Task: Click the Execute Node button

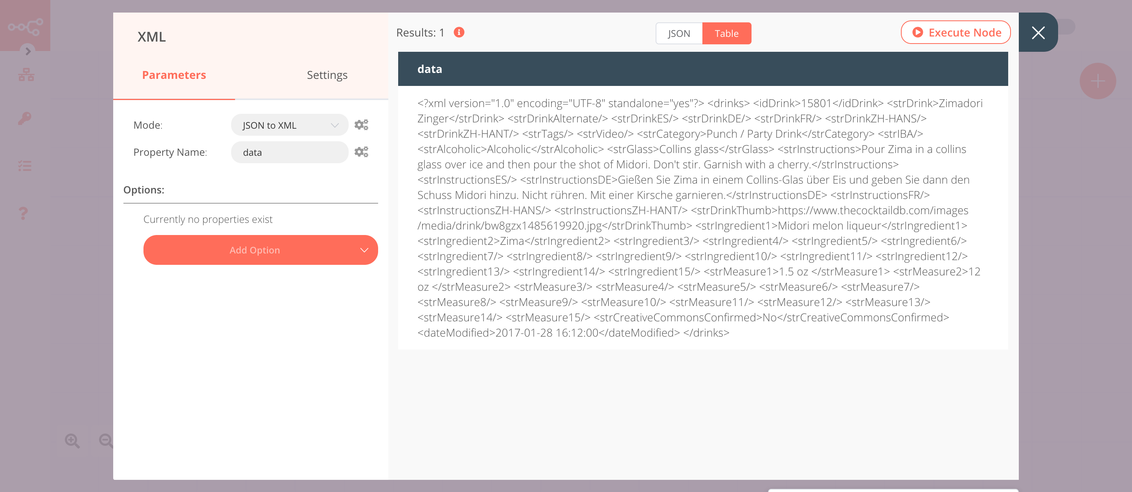Action: point(956,33)
